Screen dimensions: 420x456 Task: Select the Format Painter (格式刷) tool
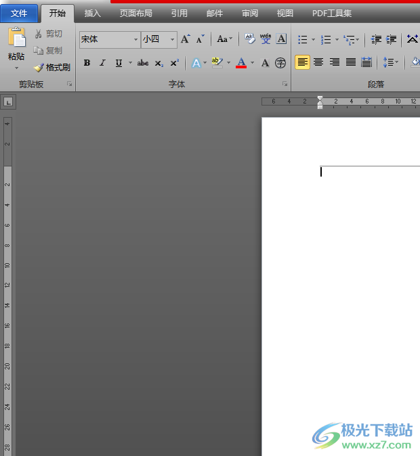coord(51,68)
